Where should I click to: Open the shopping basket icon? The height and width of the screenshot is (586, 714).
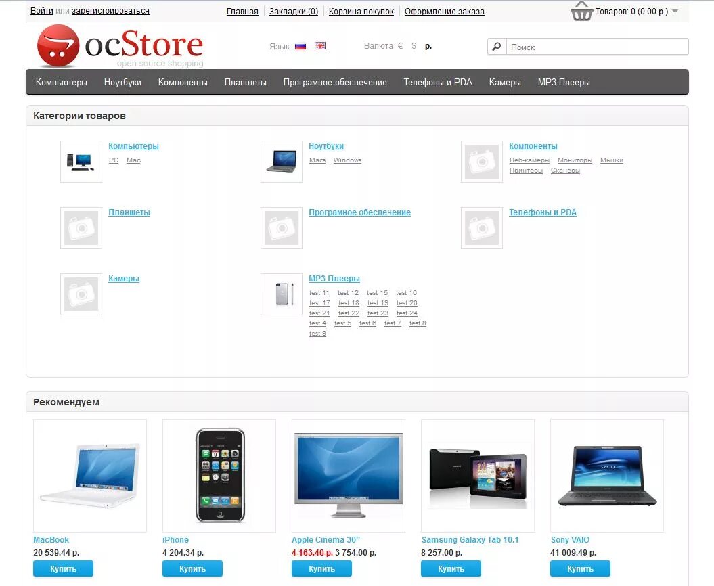point(581,11)
